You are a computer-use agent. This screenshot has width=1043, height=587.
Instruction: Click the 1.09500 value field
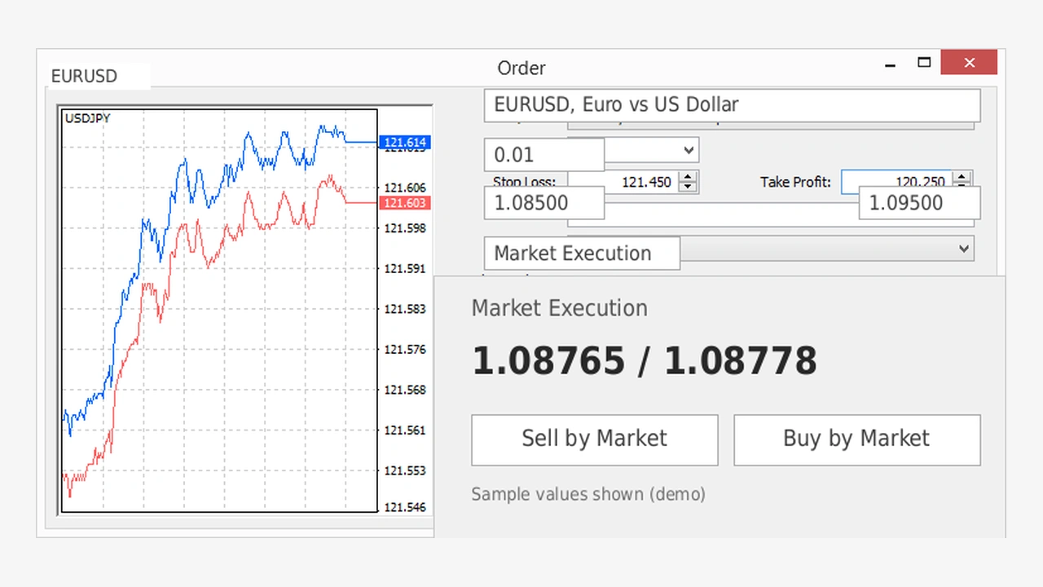coord(919,203)
